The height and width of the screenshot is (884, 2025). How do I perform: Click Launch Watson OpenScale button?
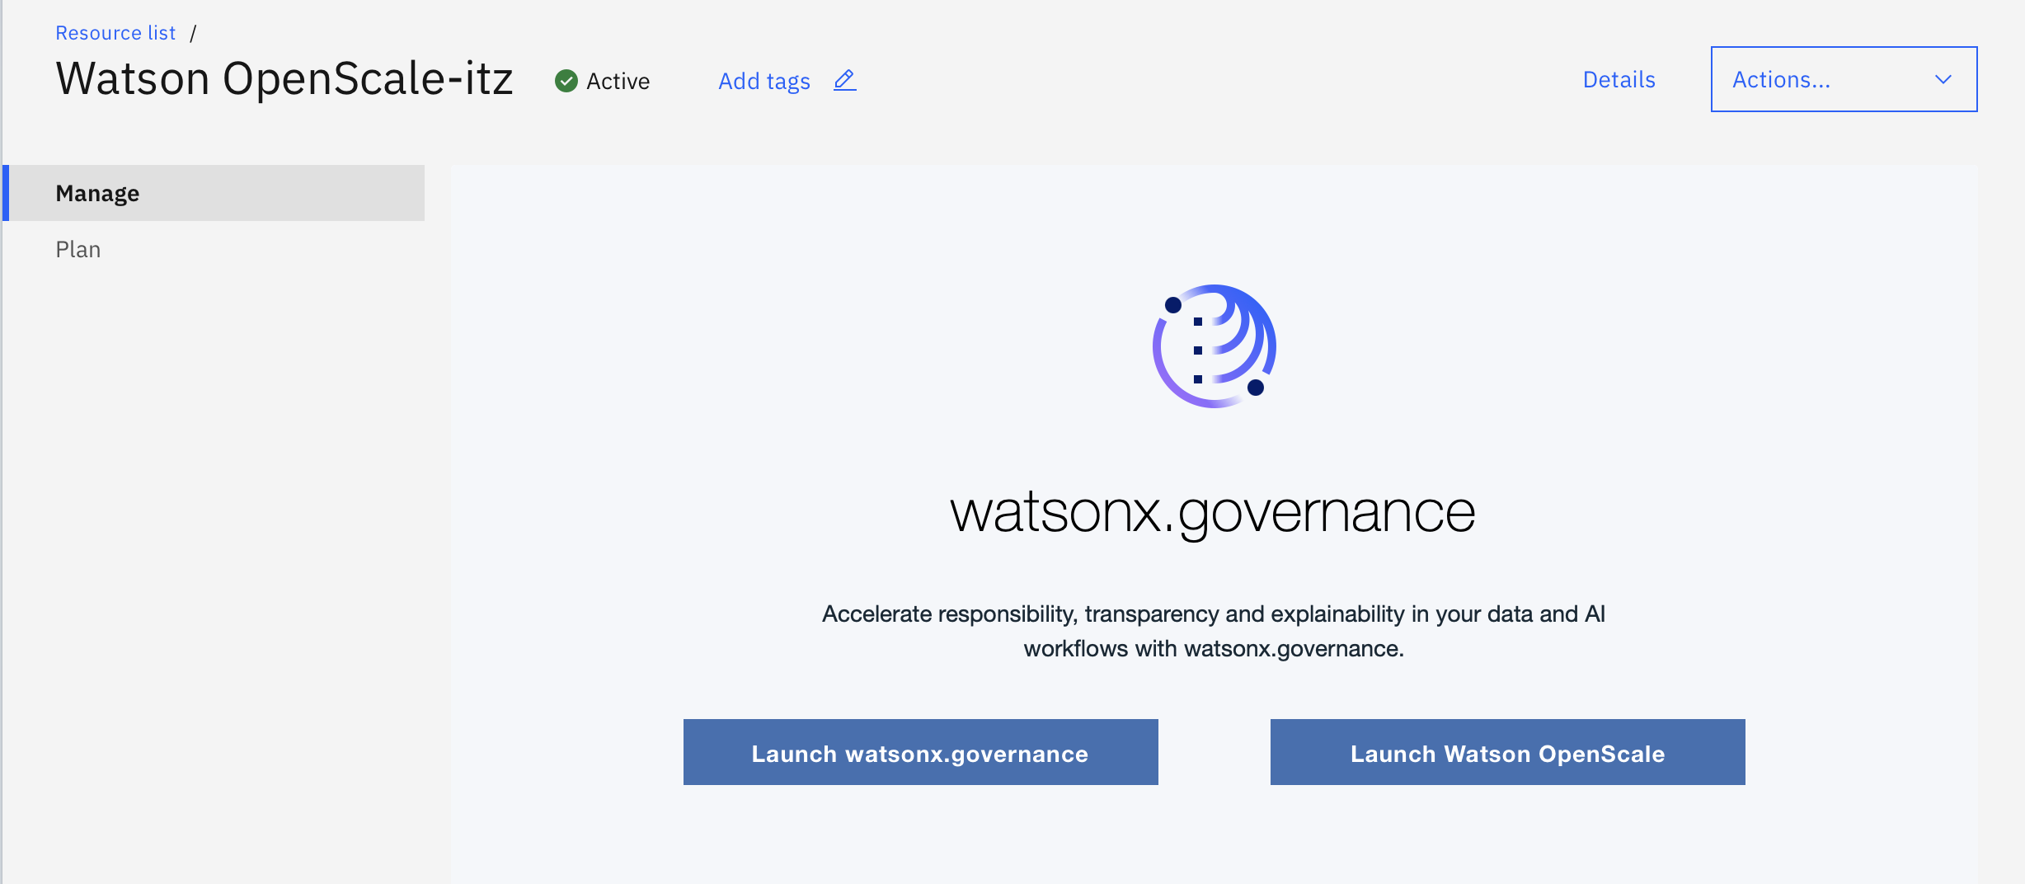pos(1507,752)
